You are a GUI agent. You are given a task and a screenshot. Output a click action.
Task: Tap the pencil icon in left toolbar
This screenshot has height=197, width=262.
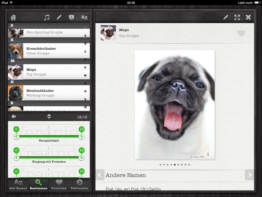(x=59, y=17)
